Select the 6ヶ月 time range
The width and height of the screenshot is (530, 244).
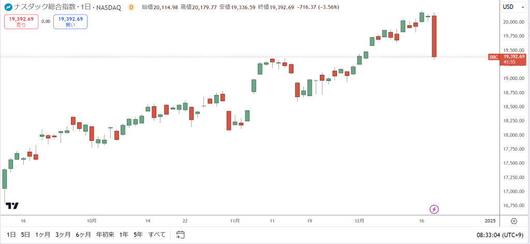tap(83, 235)
